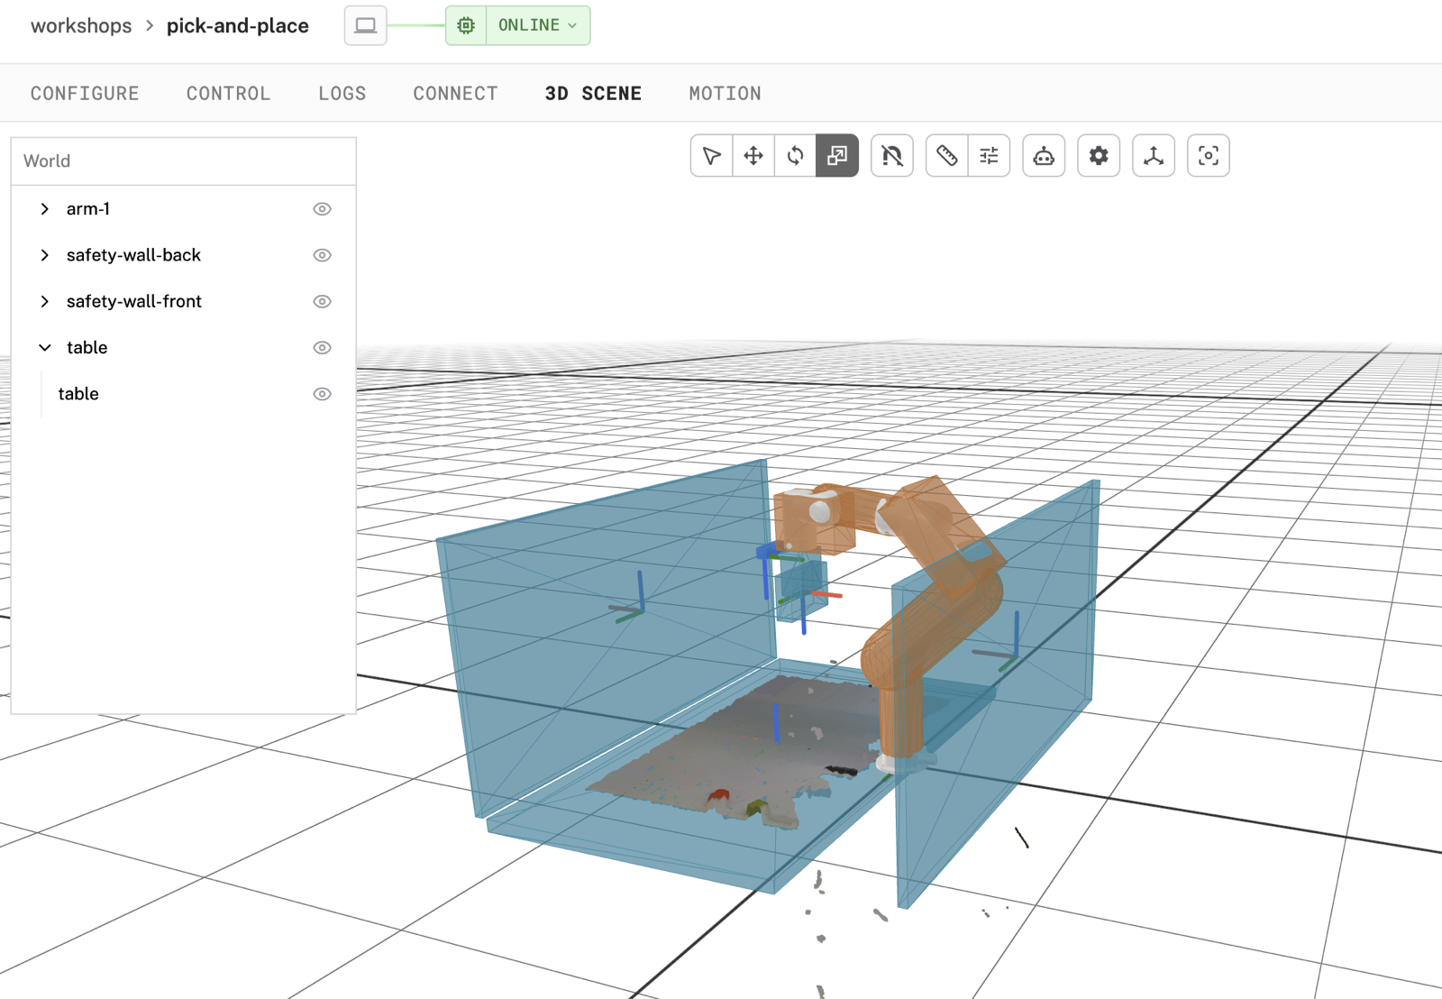Switch to the MOTION tab
This screenshot has height=999, width=1442.
(725, 94)
